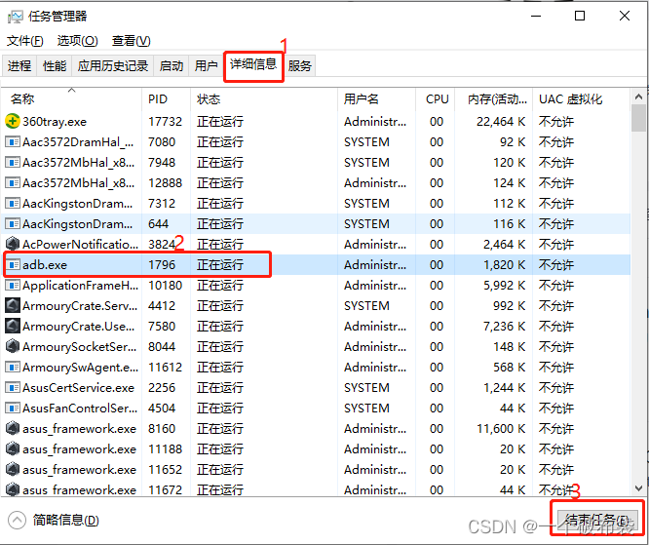Click the adb.exe process icon
Screen dimensions: 649x545
click(x=13, y=264)
